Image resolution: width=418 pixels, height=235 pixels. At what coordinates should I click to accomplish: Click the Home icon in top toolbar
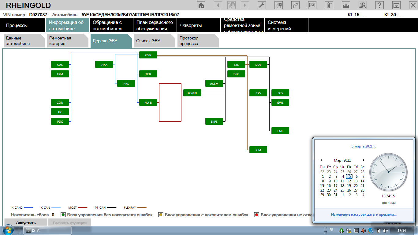[201, 5]
